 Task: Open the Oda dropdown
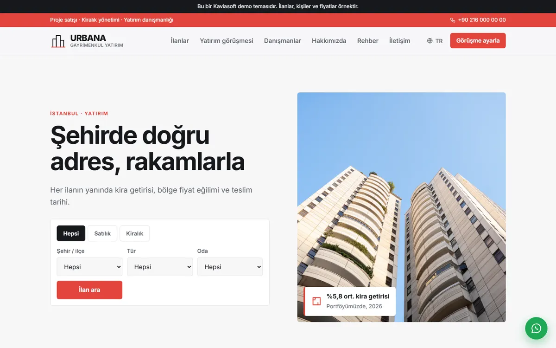[230, 267]
